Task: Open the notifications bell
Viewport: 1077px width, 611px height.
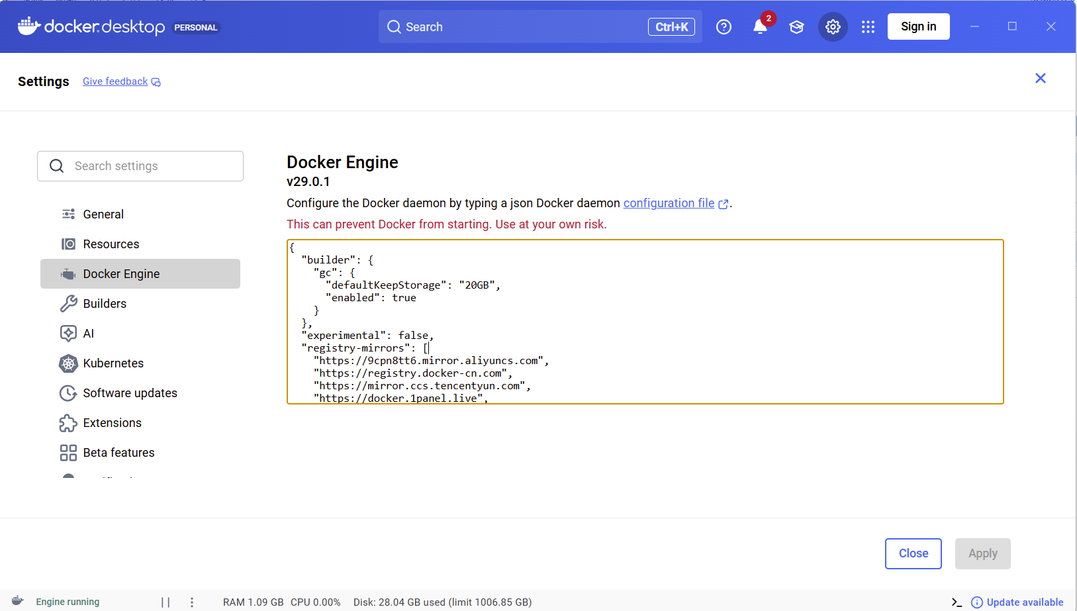Action: click(760, 27)
